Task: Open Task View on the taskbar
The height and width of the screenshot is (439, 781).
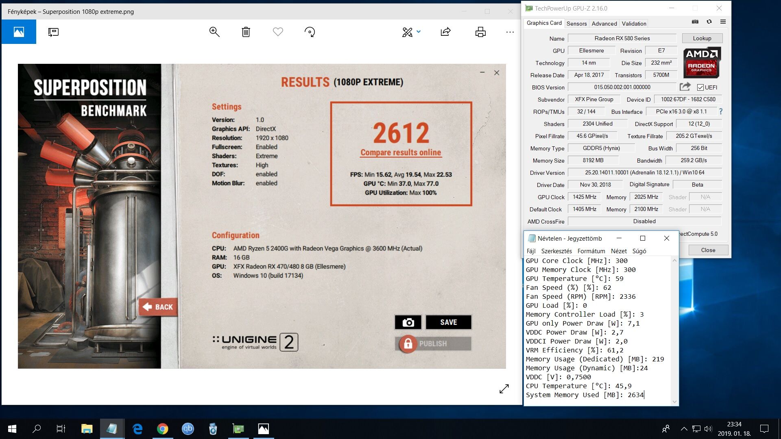Action: tap(61, 429)
